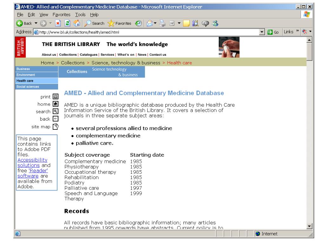Image resolution: width=325 pixels, height=243 pixels.
Task: Launch the Messenger people icon
Action: (x=215, y=23)
